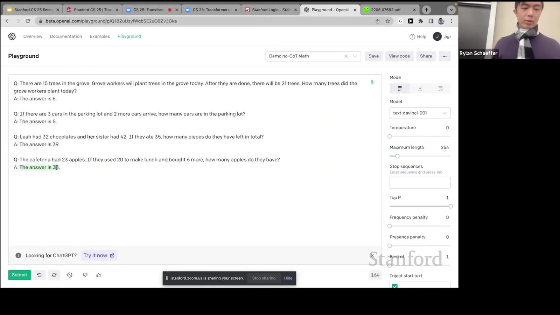Clear the Demo no-CoT Math preset
This screenshot has height=315, width=560.
(x=346, y=56)
